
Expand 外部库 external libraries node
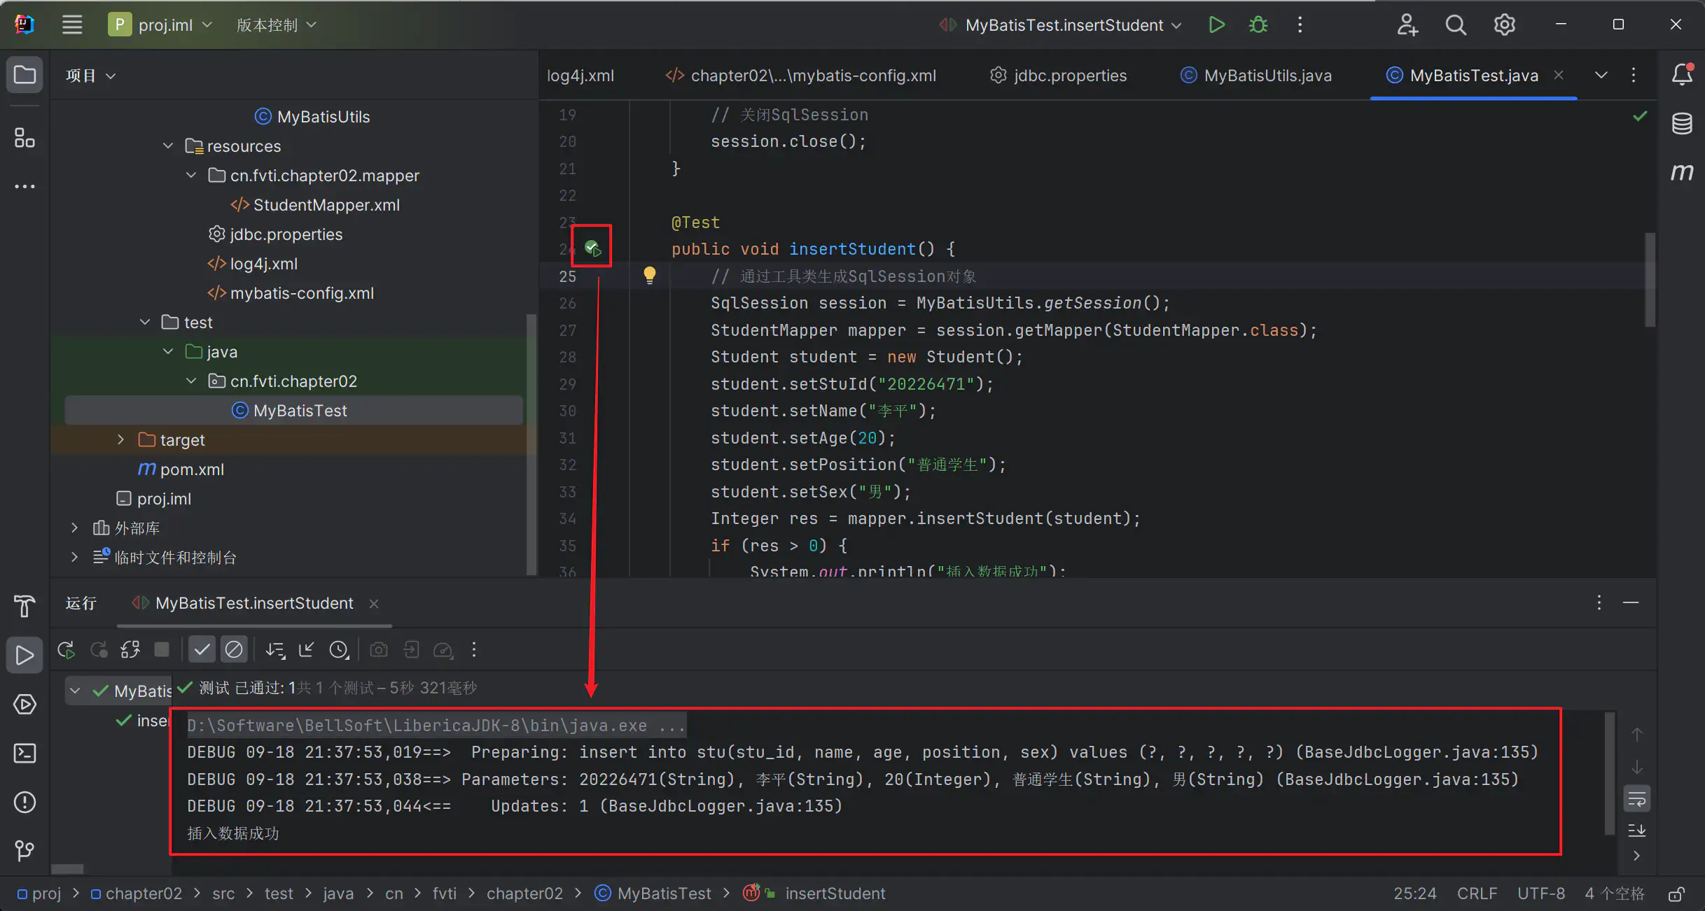pyautogui.click(x=75, y=528)
